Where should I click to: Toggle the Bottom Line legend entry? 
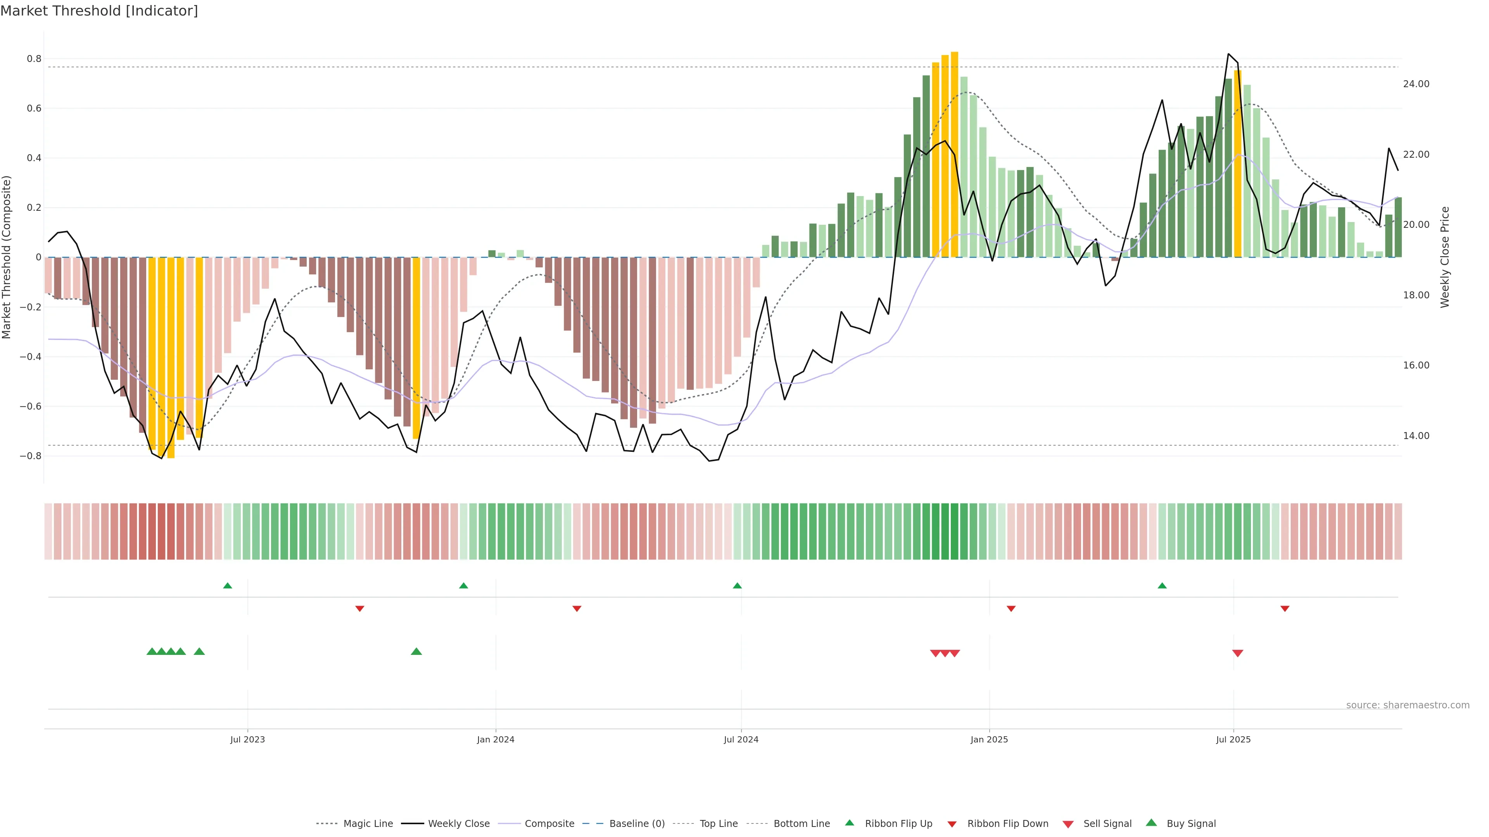801,824
